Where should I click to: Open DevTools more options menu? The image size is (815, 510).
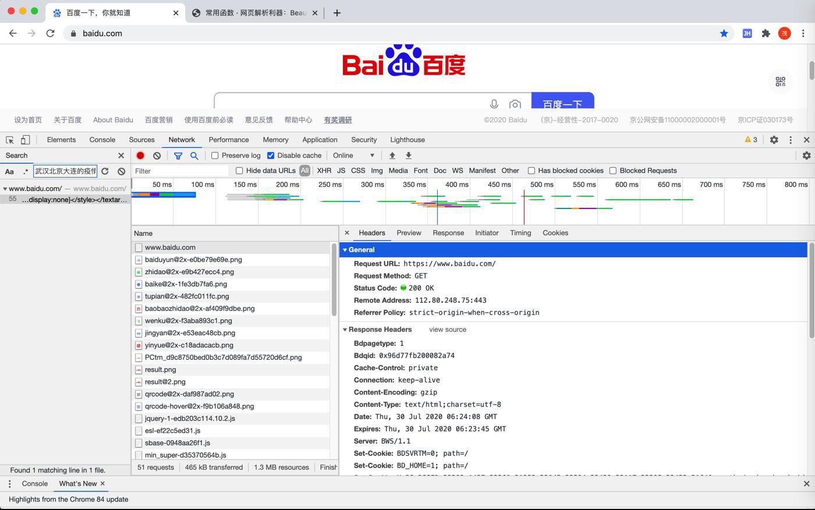(x=791, y=140)
